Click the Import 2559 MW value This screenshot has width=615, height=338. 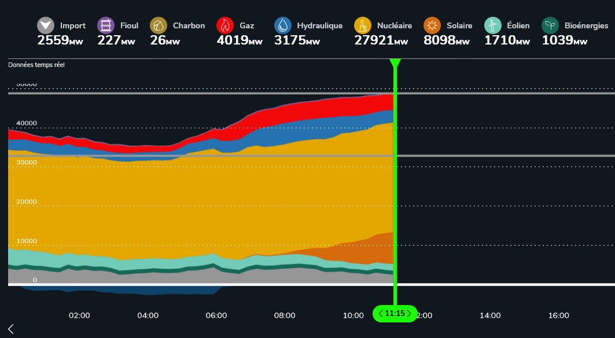(60, 40)
